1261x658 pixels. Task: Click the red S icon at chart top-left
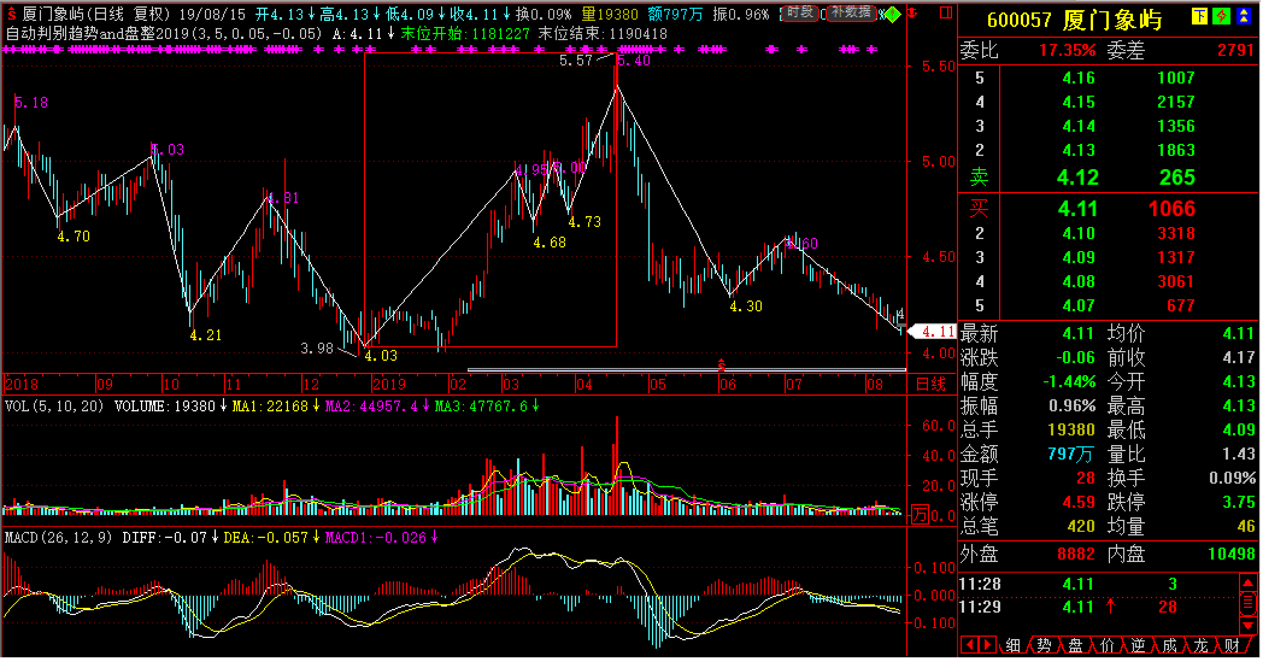coord(12,14)
